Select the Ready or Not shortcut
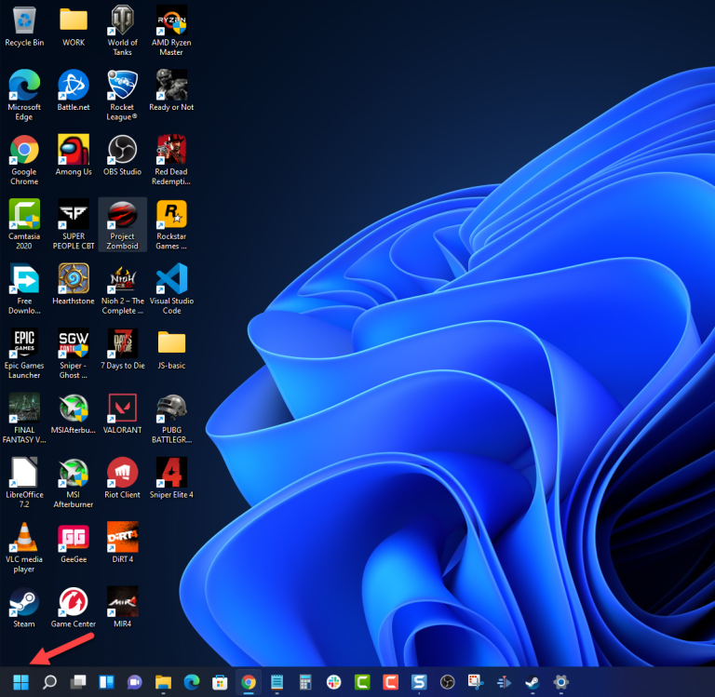The image size is (715, 697). [171, 91]
